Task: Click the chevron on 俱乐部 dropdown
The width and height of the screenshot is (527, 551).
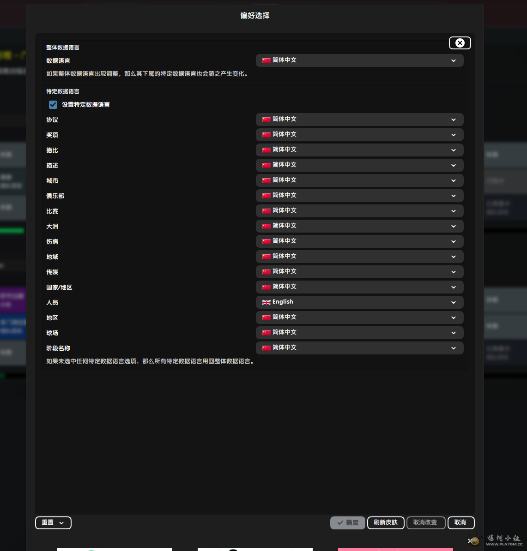Action: 453,196
